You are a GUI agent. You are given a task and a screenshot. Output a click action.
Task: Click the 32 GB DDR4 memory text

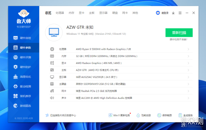click(x=107, y=56)
